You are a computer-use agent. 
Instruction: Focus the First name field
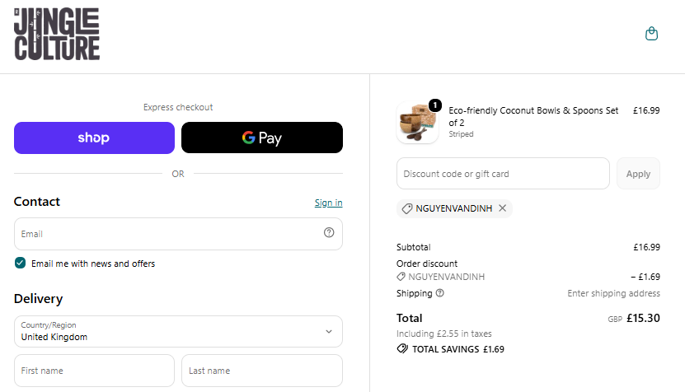(x=94, y=371)
